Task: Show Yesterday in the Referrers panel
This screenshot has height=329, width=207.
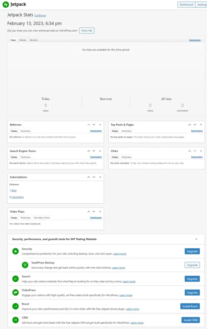Action: point(26,131)
